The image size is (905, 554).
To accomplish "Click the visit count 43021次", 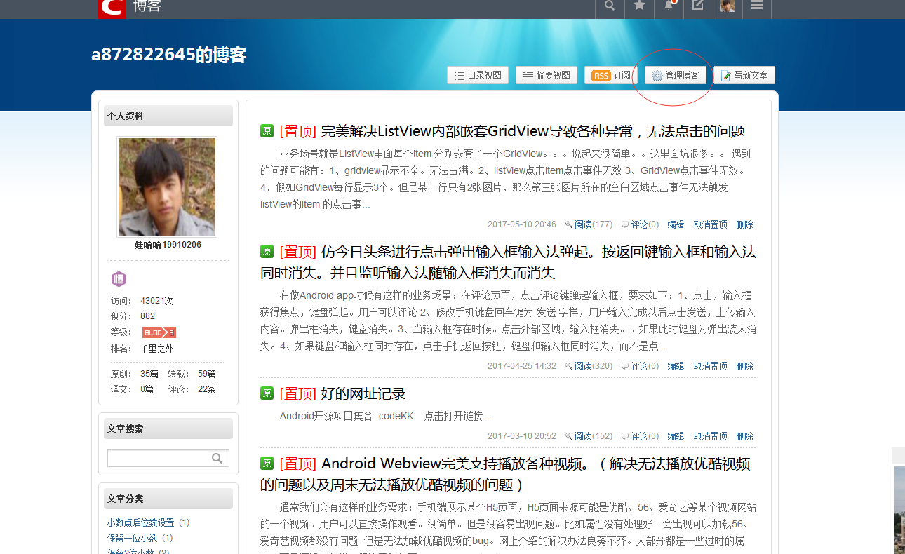I will coord(156,301).
